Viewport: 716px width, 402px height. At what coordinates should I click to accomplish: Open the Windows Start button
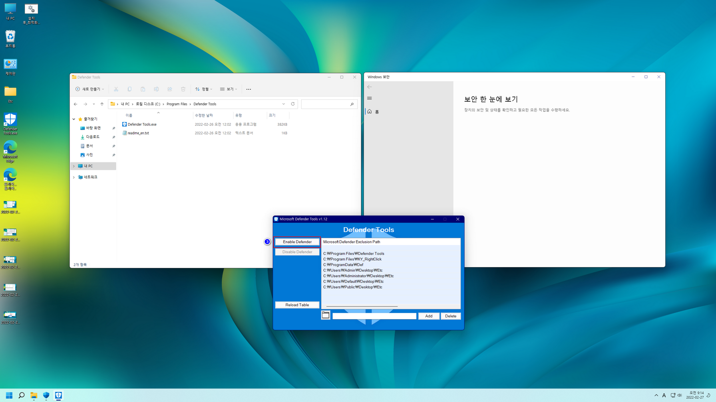pyautogui.click(x=9, y=395)
